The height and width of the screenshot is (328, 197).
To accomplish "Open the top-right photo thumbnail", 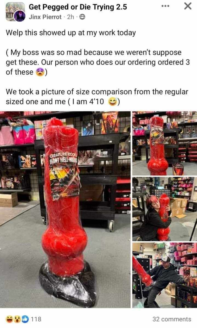I will pyautogui.click(x=164, y=143).
